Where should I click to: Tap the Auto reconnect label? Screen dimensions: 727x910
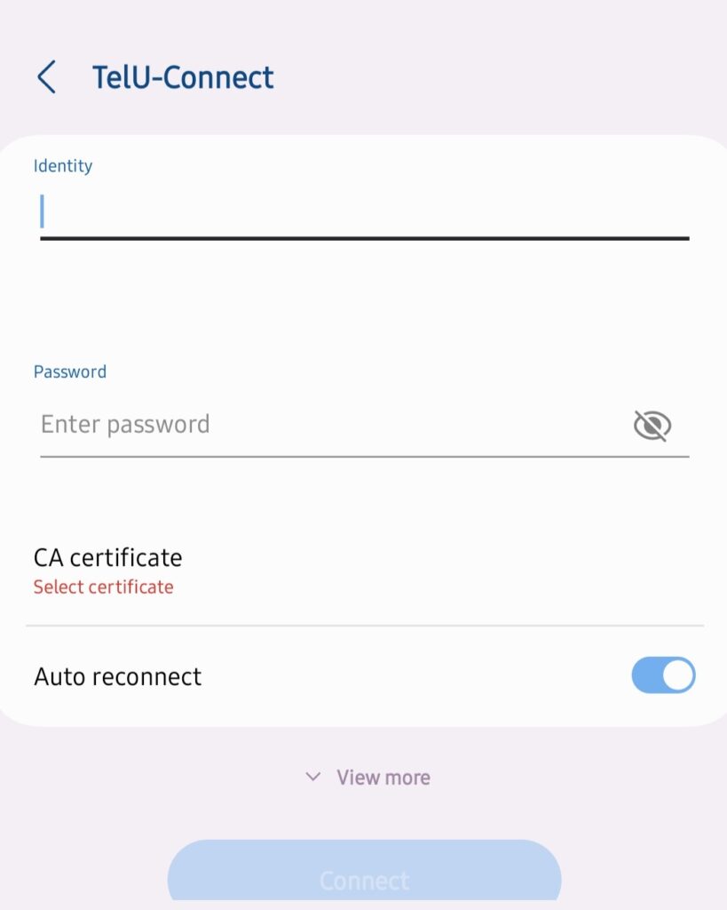click(118, 676)
